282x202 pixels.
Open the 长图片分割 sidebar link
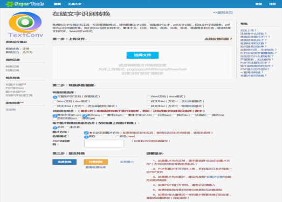[x=15, y=85]
